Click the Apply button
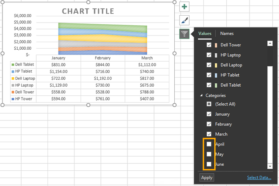 [x=207, y=178]
